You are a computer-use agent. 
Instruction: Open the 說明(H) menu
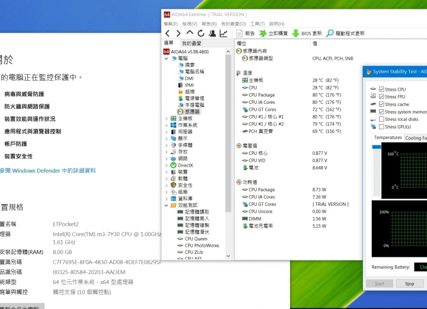coord(277,24)
